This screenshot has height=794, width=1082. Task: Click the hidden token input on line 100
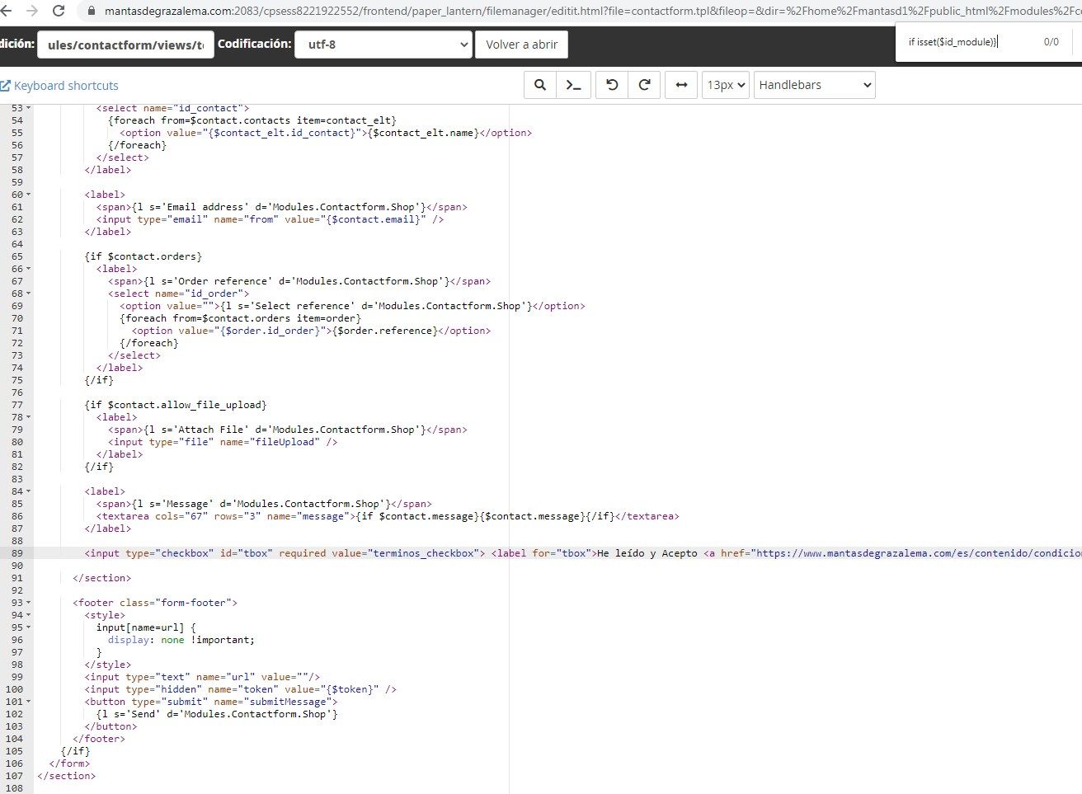[240, 689]
